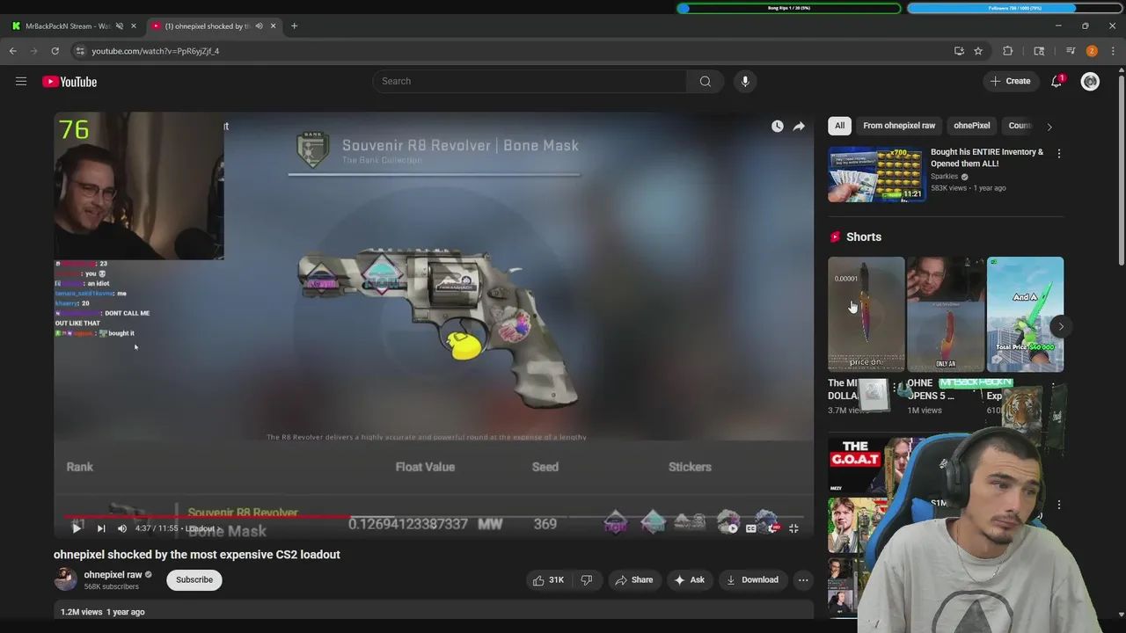Screen dimensions: 1126x633
Task: Reload the current page
Action: pos(55,51)
